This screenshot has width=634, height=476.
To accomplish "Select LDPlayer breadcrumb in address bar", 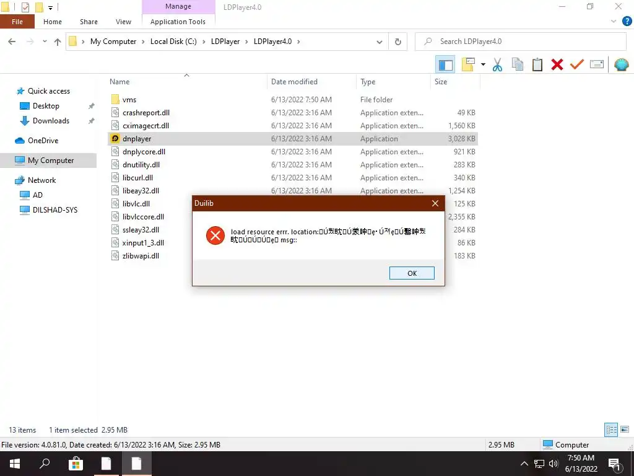I will click(x=225, y=42).
